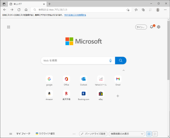170x138 pixels.
Task: Open the Outlook quick link
Action: 84,81
